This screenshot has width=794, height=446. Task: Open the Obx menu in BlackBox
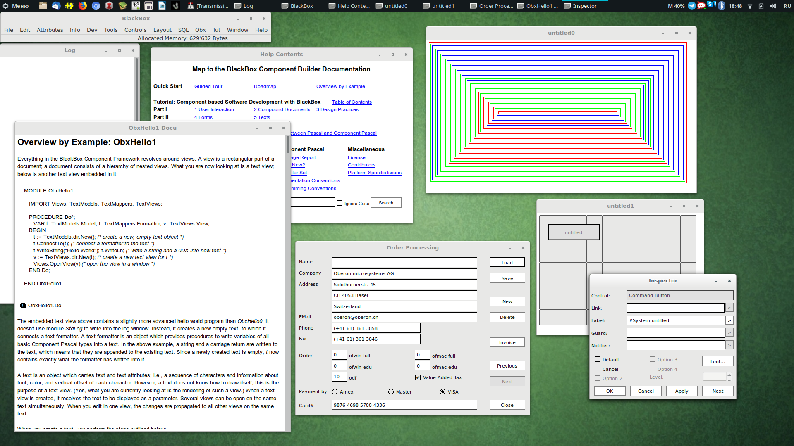[x=200, y=30]
